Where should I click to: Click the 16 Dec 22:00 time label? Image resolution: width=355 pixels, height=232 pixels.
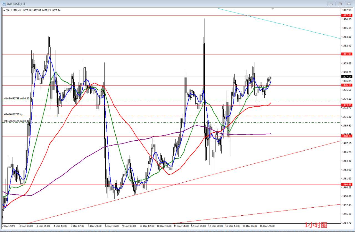pyautogui.click(x=267, y=226)
